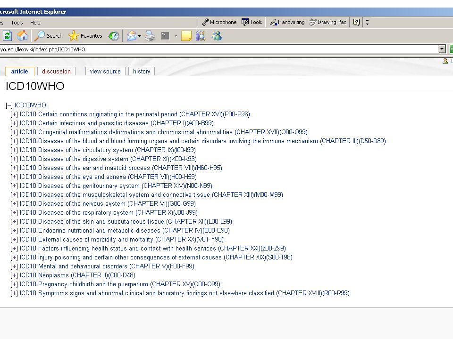Click the green Go button
This screenshot has height=339, width=453.
click(451, 49)
